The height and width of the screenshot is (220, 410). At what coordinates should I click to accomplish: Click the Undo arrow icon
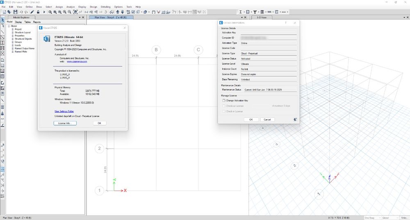[x=21, y=12]
